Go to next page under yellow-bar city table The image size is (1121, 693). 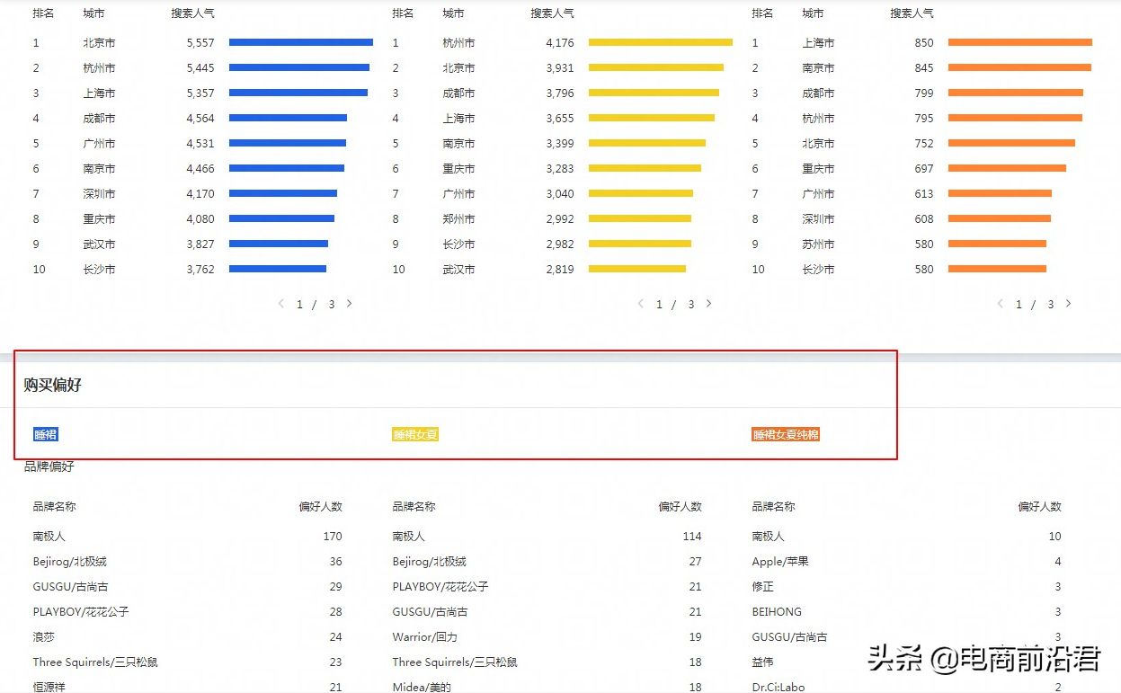point(709,304)
